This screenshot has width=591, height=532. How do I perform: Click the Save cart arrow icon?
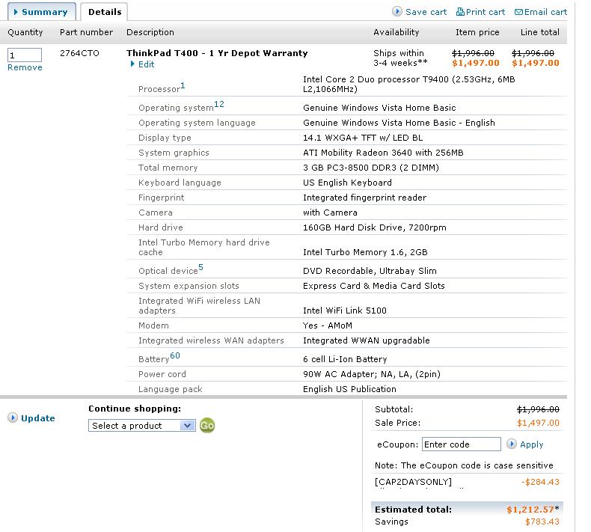click(397, 11)
